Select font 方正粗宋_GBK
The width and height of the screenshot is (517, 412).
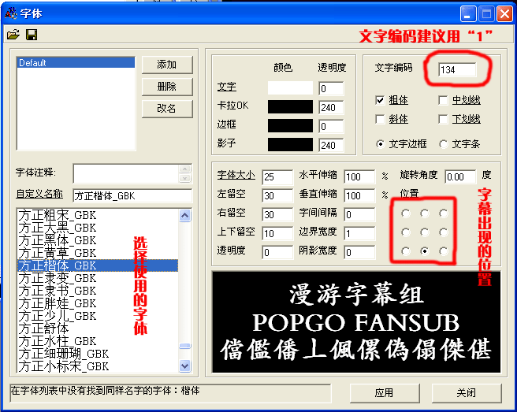98,215
